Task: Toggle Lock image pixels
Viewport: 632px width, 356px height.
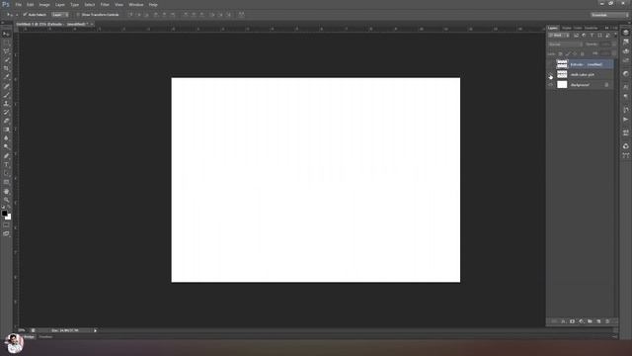Action: click(x=568, y=53)
